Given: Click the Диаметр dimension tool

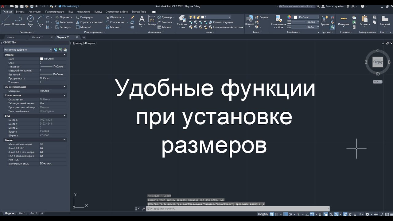Looking at the screenshot, I should [x=165, y=17].
